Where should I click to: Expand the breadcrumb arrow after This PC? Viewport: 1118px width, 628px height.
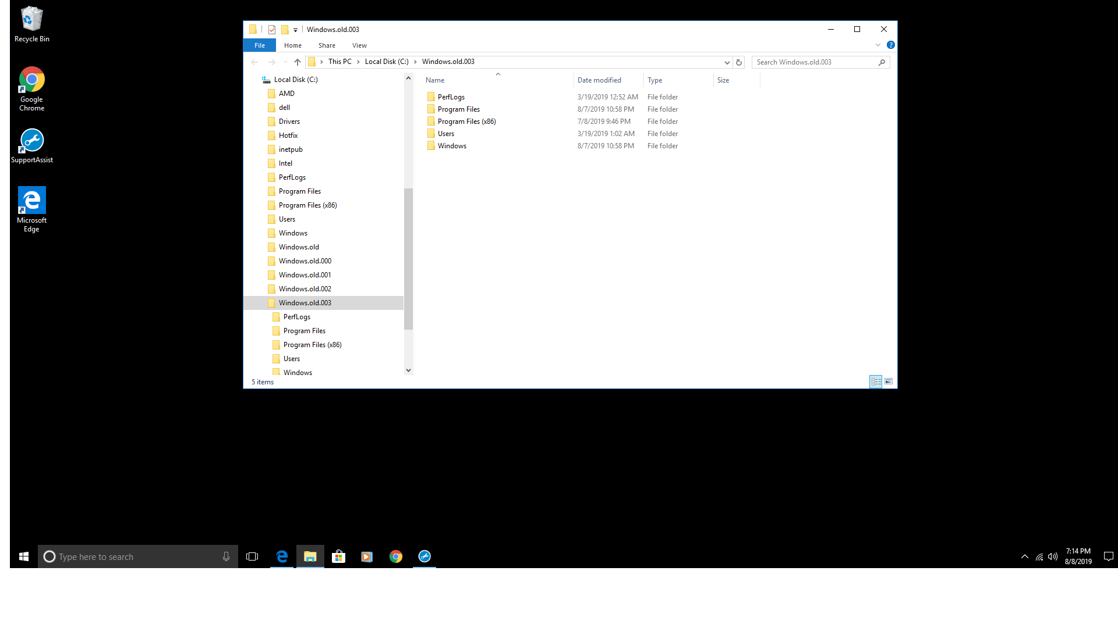pyautogui.click(x=358, y=62)
